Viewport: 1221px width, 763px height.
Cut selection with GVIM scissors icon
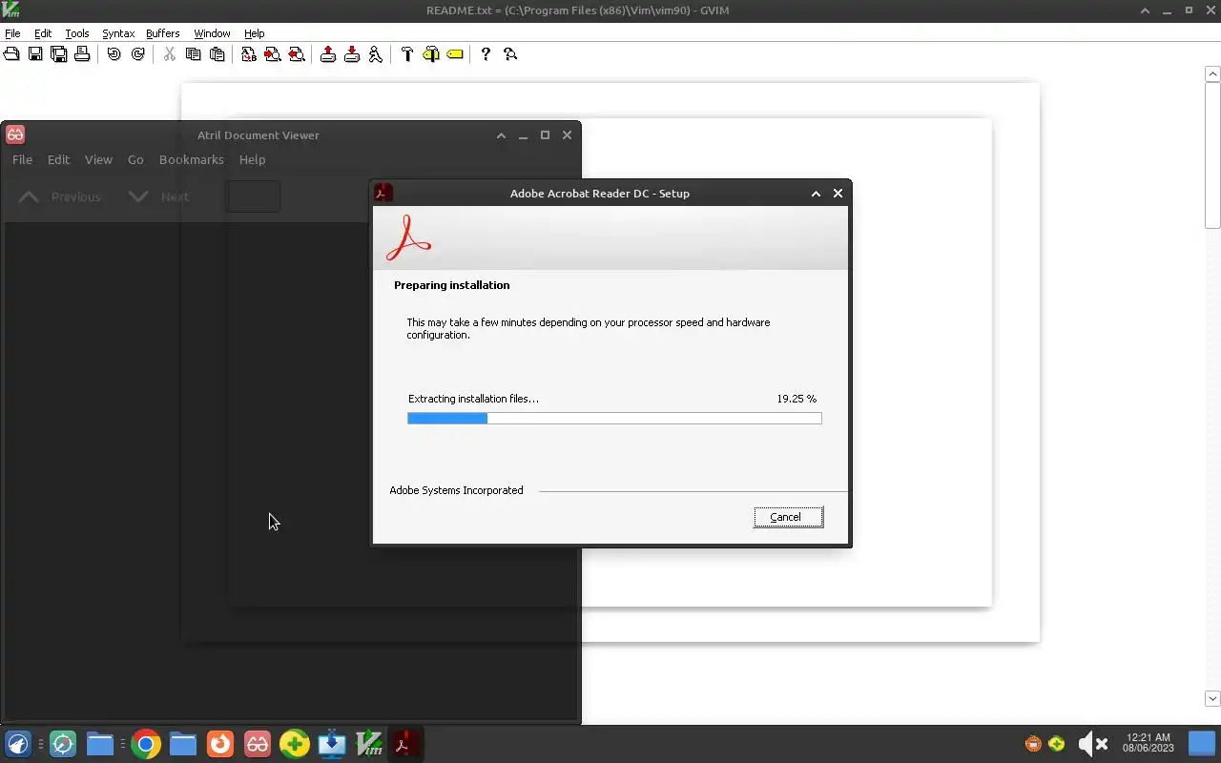tap(170, 54)
